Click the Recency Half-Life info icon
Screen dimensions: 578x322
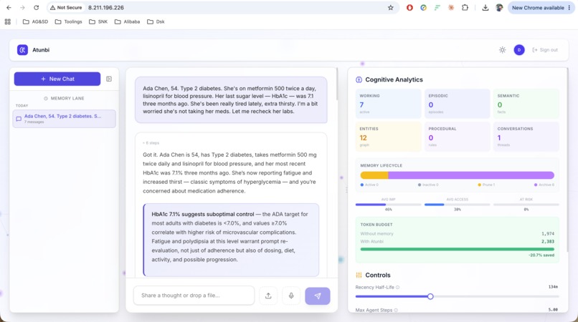point(397,288)
